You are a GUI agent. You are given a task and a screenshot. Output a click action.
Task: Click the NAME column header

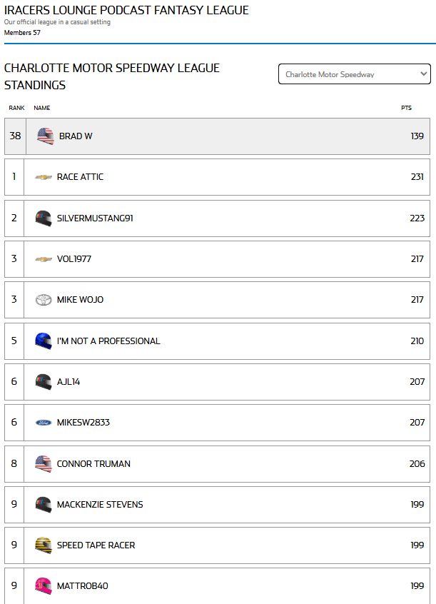pyautogui.click(x=41, y=108)
